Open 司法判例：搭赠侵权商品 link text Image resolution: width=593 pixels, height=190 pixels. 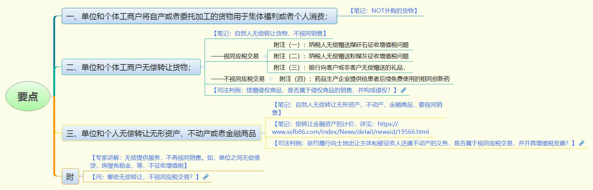305,90
